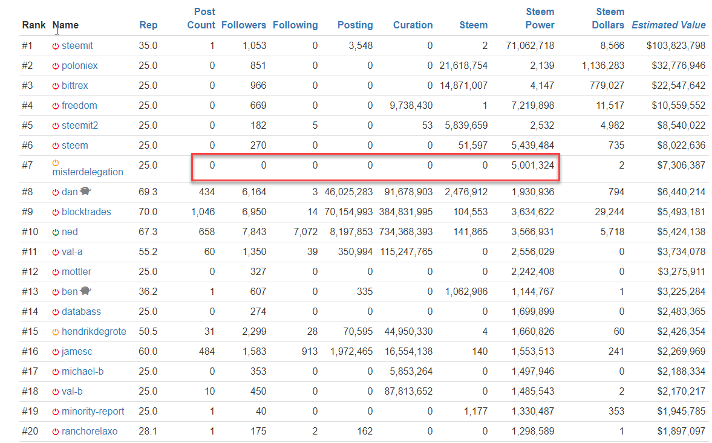Click the whale icon next to ben
This screenshot has width=712, height=443.
click(85, 291)
